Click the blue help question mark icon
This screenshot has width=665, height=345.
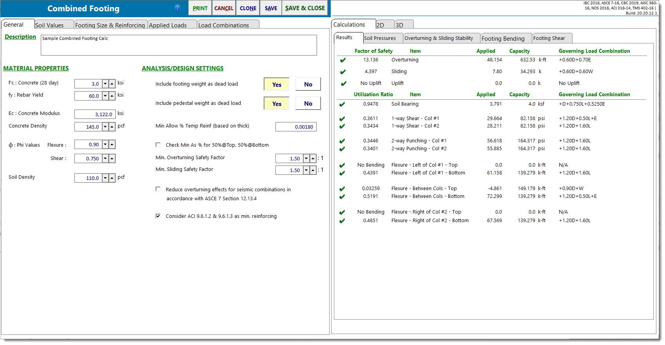[178, 7]
